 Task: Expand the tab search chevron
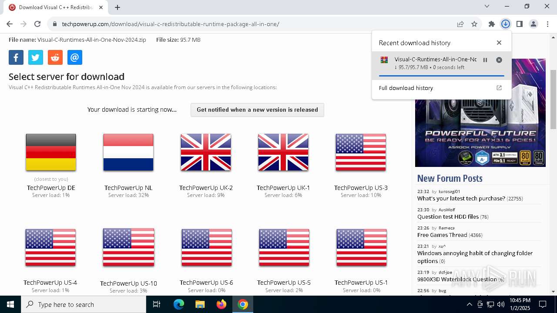coord(487,6)
